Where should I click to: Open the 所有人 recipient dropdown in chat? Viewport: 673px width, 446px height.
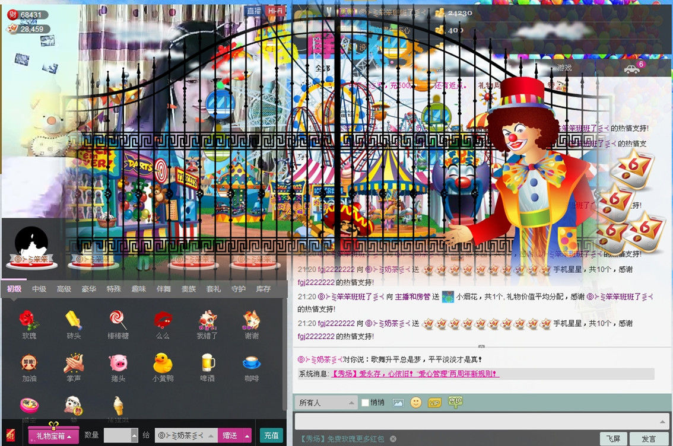tap(326, 403)
